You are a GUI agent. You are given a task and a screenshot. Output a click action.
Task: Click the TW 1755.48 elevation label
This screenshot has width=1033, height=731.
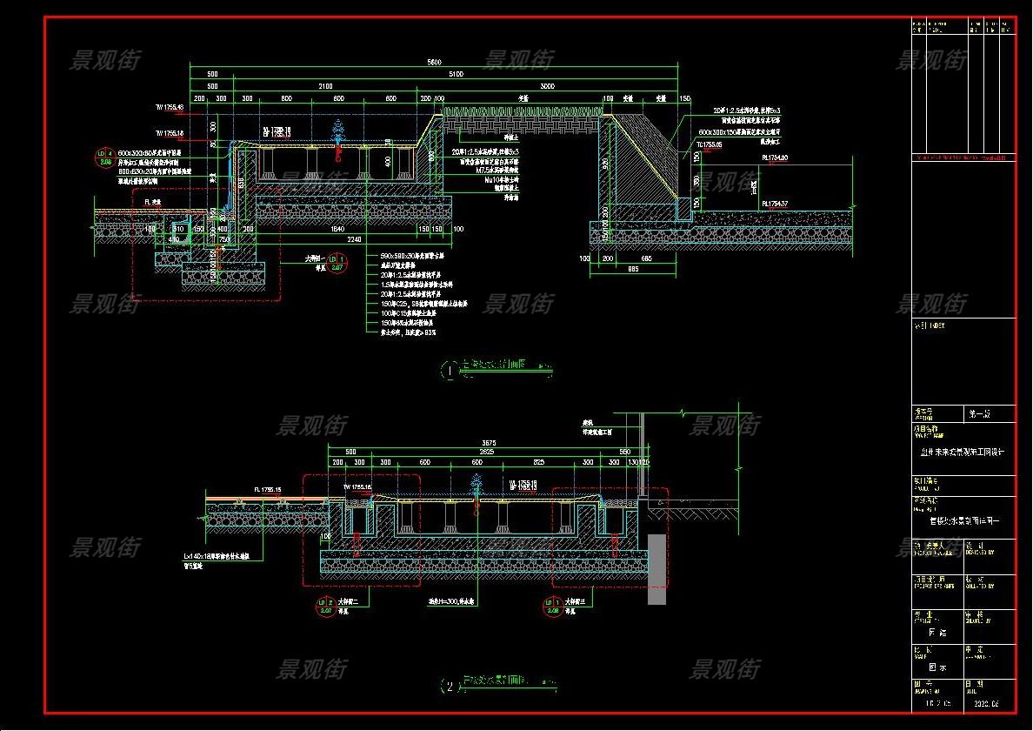point(169,107)
